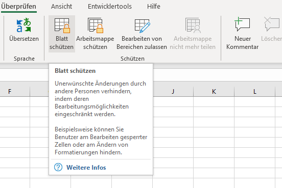Click the Schützen group label
Screen dimensions: 282x188
point(132,59)
